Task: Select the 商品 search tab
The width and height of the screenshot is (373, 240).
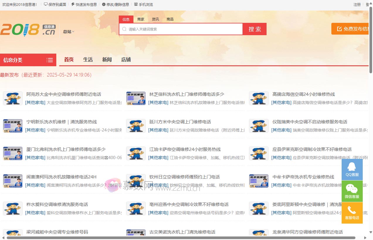Action: tap(170, 19)
